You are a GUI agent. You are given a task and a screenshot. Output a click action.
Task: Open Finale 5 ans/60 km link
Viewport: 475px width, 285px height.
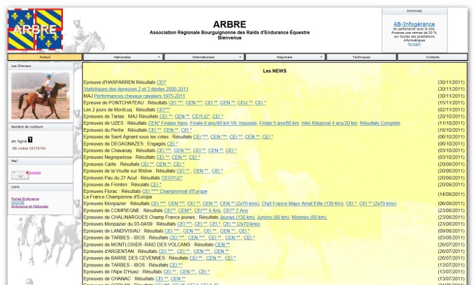point(279,123)
